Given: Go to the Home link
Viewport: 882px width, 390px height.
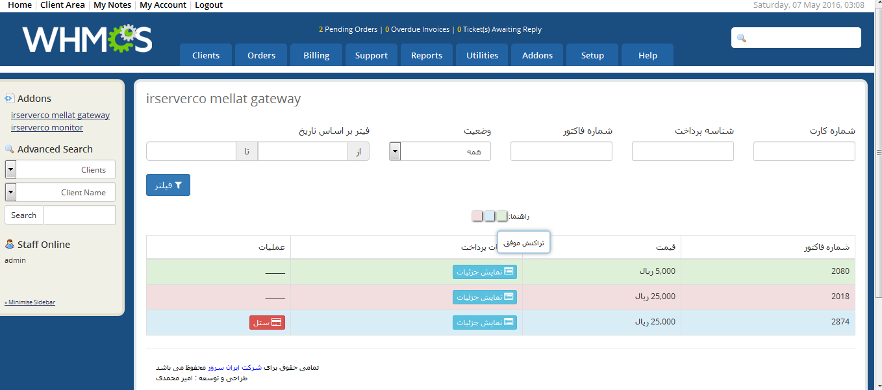Looking at the screenshot, I should 19,5.
